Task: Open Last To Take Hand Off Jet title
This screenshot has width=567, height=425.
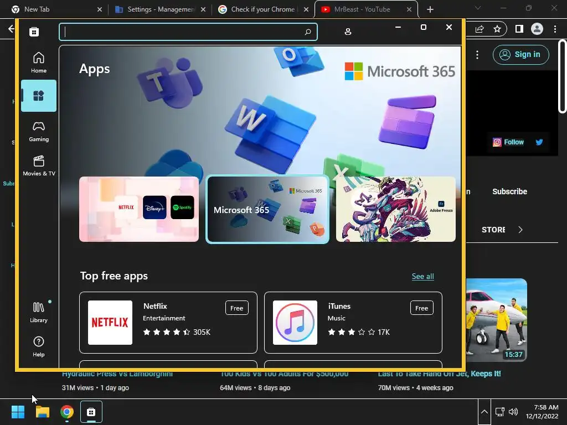Action: [x=439, y=374]
